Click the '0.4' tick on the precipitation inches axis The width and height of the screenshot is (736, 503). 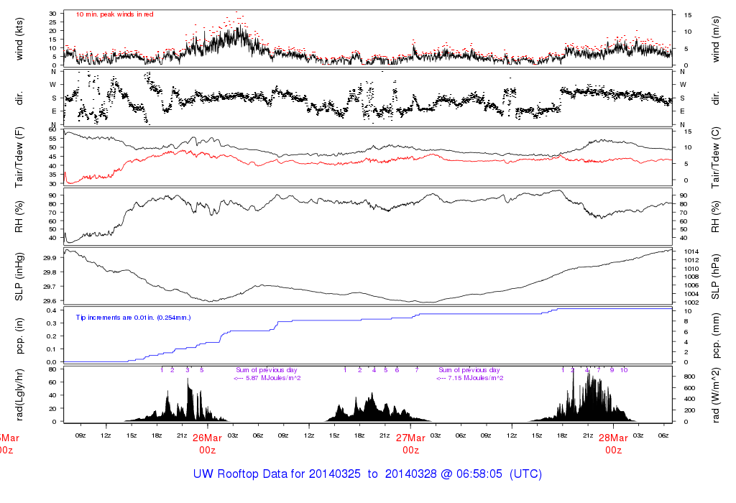pyautogui.click(x=52, y=310)
